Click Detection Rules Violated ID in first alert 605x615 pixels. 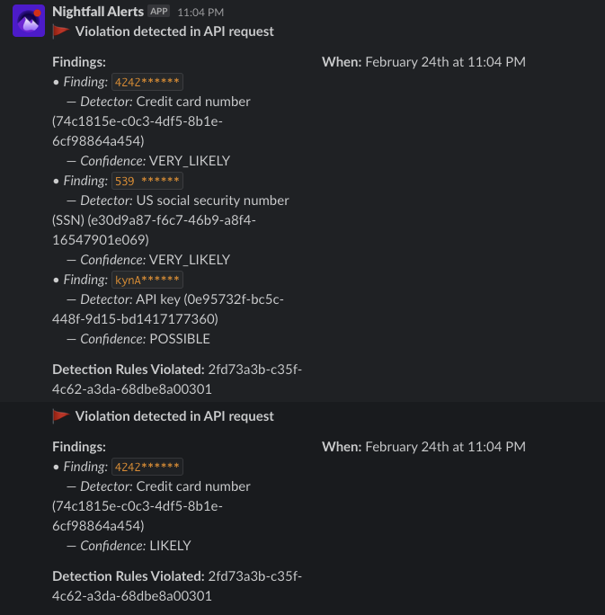click(255, 370)
